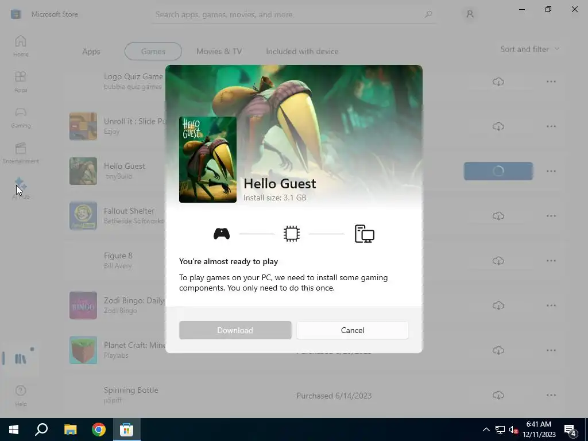Open more options for Hello Guest
Image resolution: width=588 pixels, height=441 pixels.
pyautogui.click(x=551, y=171)
